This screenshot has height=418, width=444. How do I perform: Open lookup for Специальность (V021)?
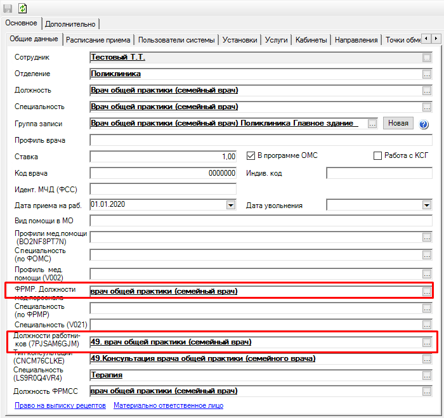[x=427, y=325]
